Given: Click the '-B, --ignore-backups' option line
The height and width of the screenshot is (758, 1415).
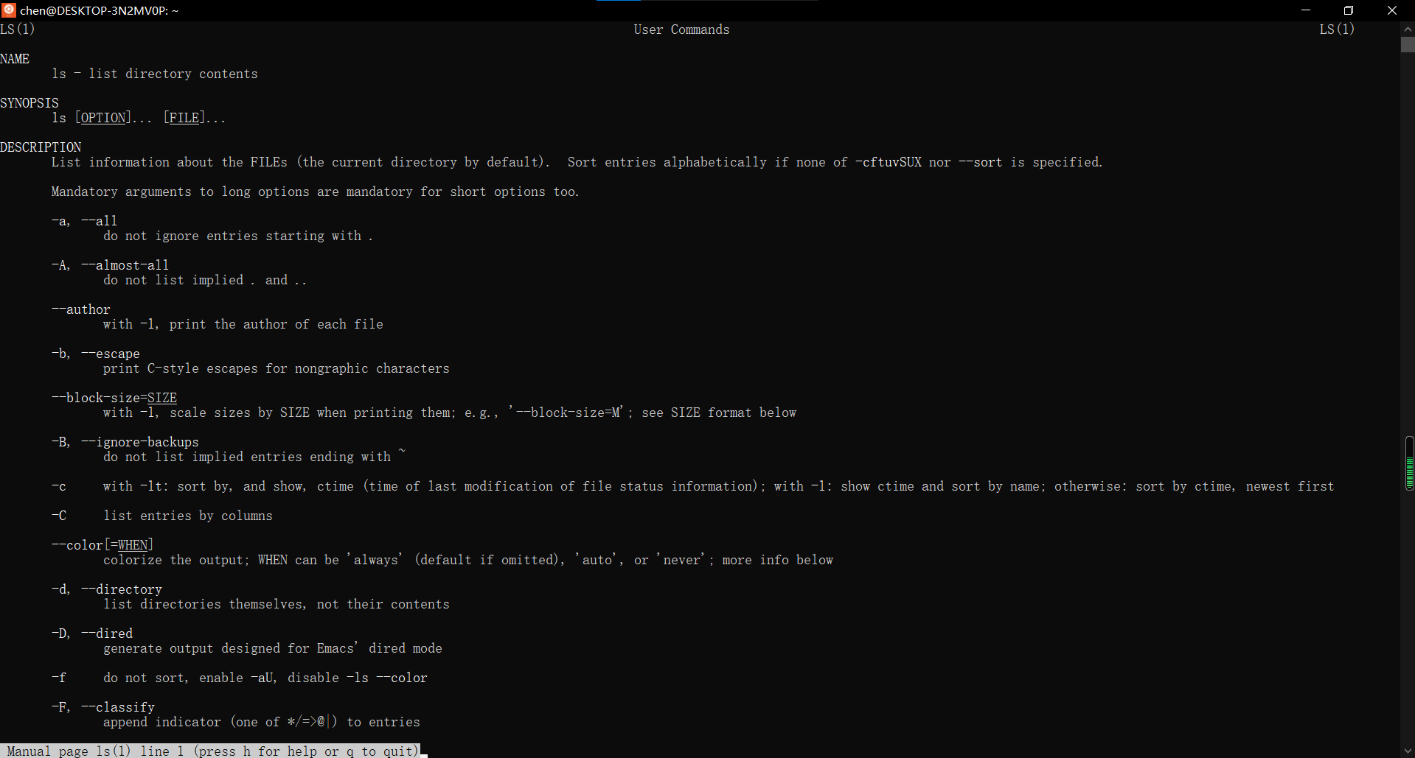Looking at the screenshot, I should 125,442.
